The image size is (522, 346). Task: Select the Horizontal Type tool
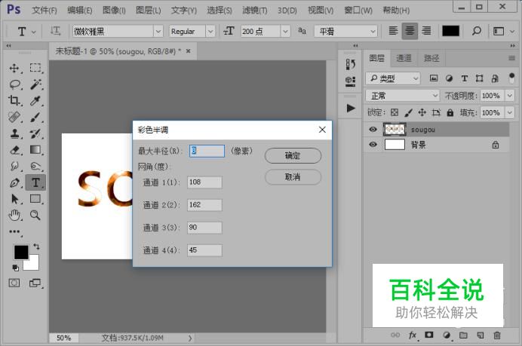pyautogui.click(x=35, y=182)
